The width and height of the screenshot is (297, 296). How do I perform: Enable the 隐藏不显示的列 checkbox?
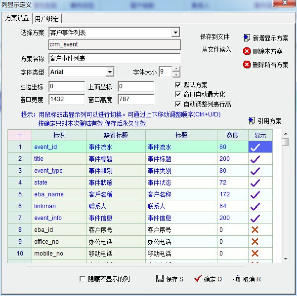coord(83,279)
